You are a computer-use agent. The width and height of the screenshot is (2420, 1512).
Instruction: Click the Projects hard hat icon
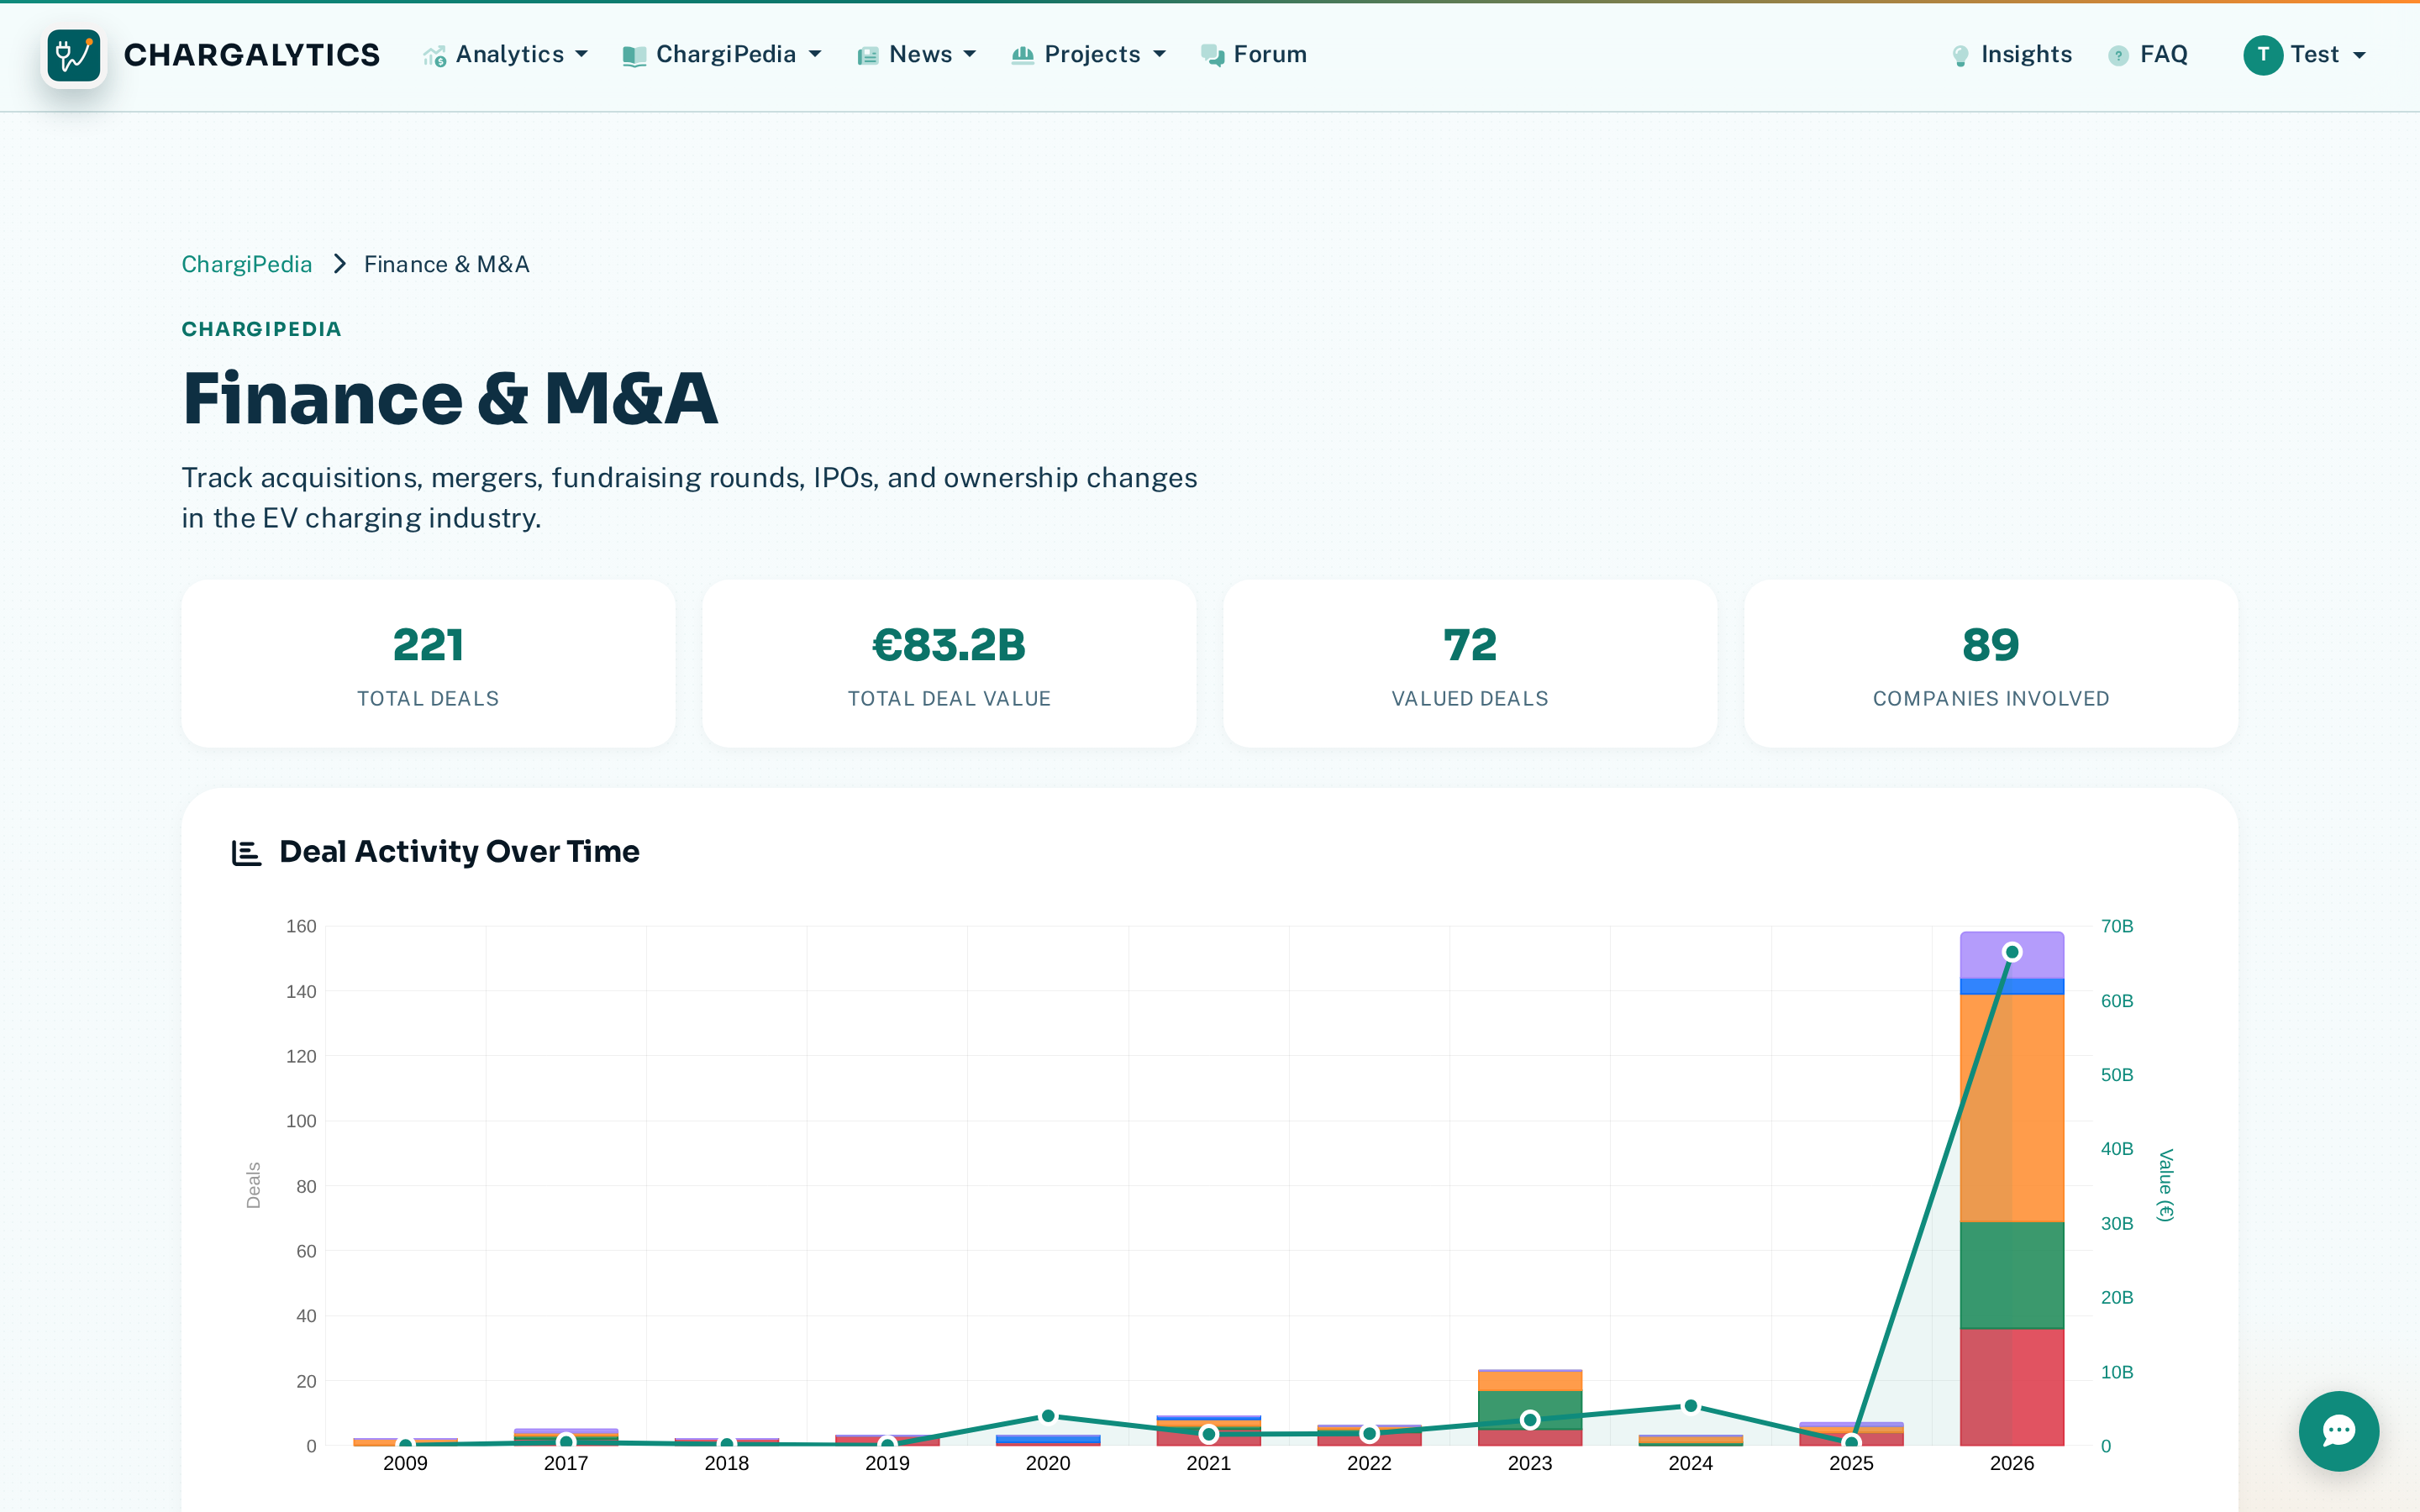(1022, 55)
